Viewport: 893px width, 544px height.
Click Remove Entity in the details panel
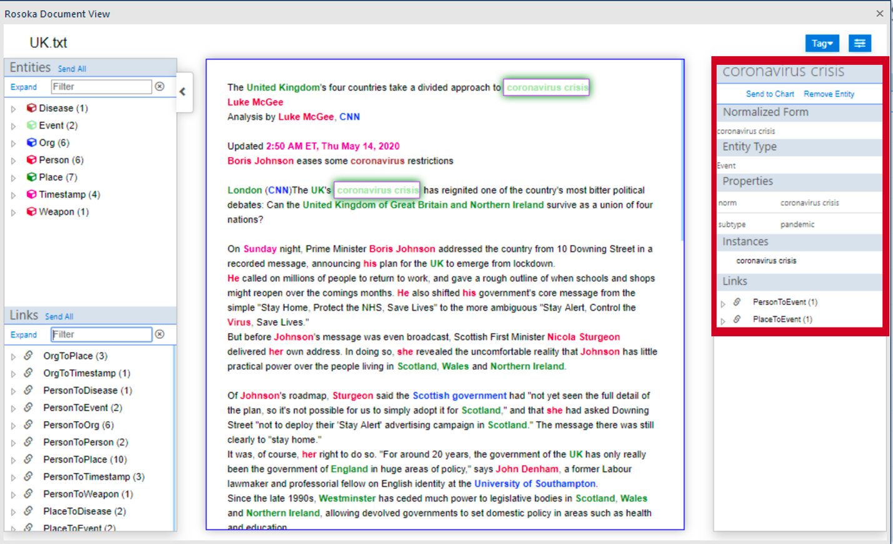pyautogui.click(x=829, y=94)
